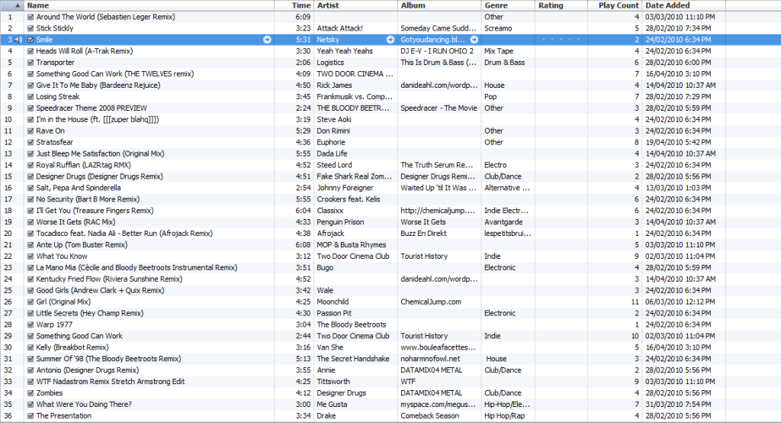The image size is (781, 423).
Task: Click the sort arrow in the first column header
Action: pyautogui.click(x=18, y=5)
